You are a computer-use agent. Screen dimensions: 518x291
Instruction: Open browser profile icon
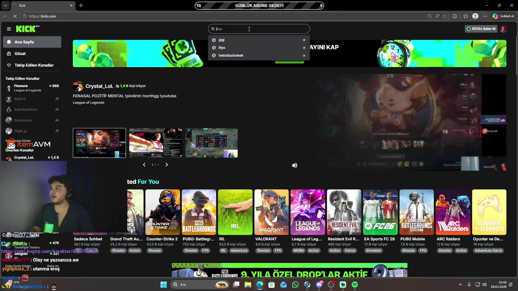(476, 16)
